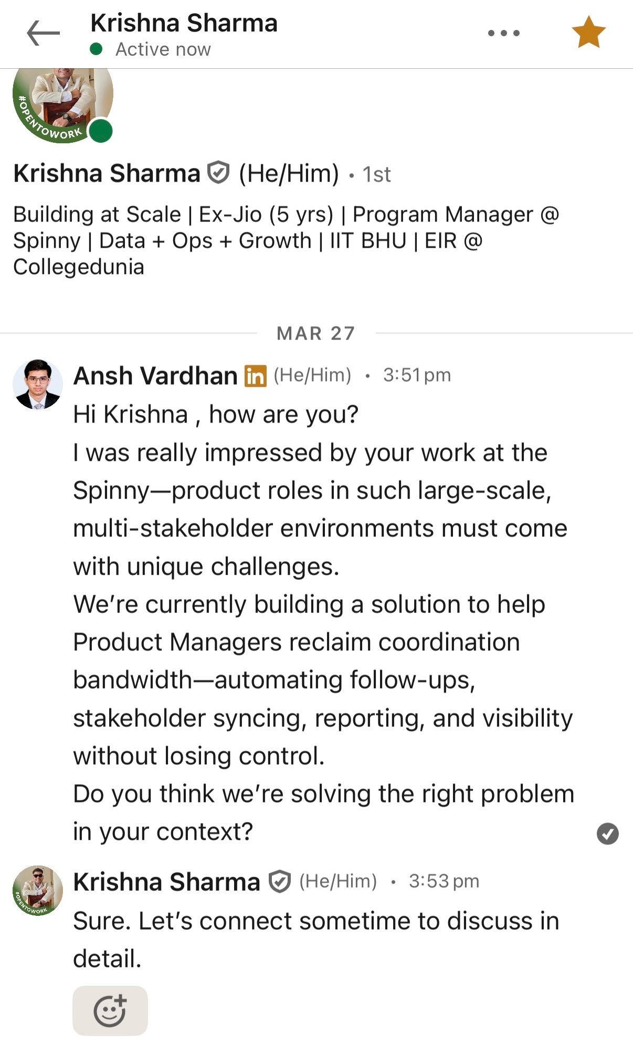Tap Ansh Vardhan's profile picture
The width and height of the screenshot is (633, 1055).
(37, 384)
